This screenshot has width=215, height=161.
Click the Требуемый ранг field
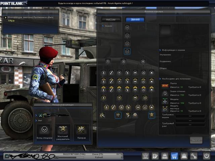pos(190,125)
